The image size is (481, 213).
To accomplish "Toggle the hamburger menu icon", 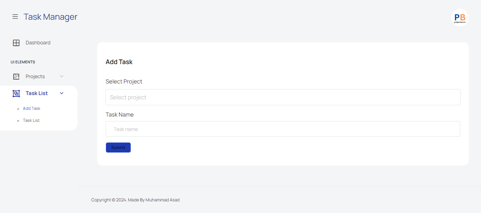I will [15, 17].
